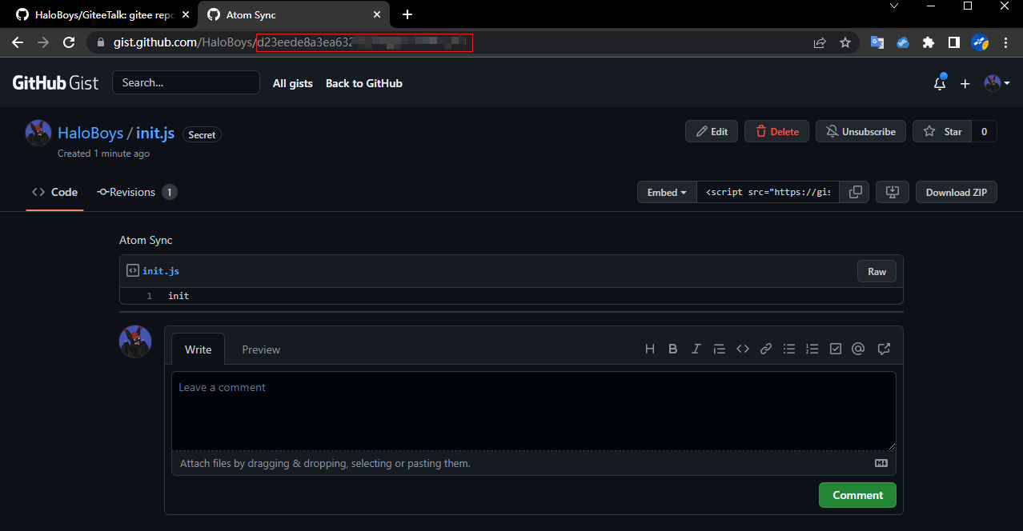
Task: Close the Atom Sync browser tab
Action: coord(377,14)
